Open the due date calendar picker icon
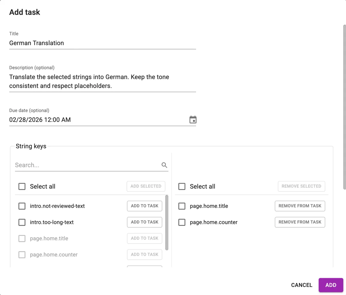 [193, 119]
